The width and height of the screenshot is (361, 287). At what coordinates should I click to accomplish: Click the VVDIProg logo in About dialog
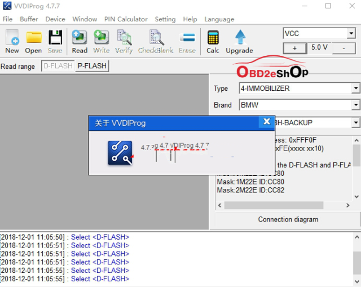tap(120, 153)
